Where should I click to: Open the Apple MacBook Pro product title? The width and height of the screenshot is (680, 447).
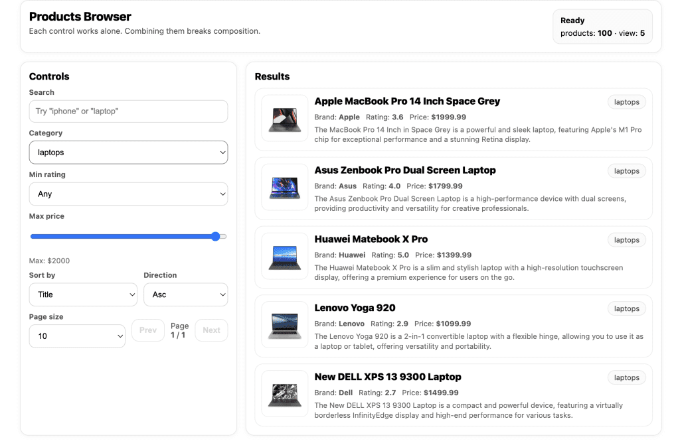[407, 101]
